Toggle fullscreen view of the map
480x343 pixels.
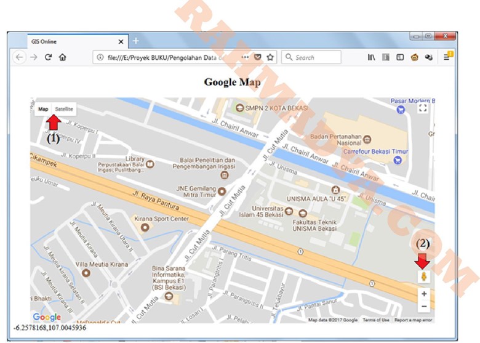[422, 108]
